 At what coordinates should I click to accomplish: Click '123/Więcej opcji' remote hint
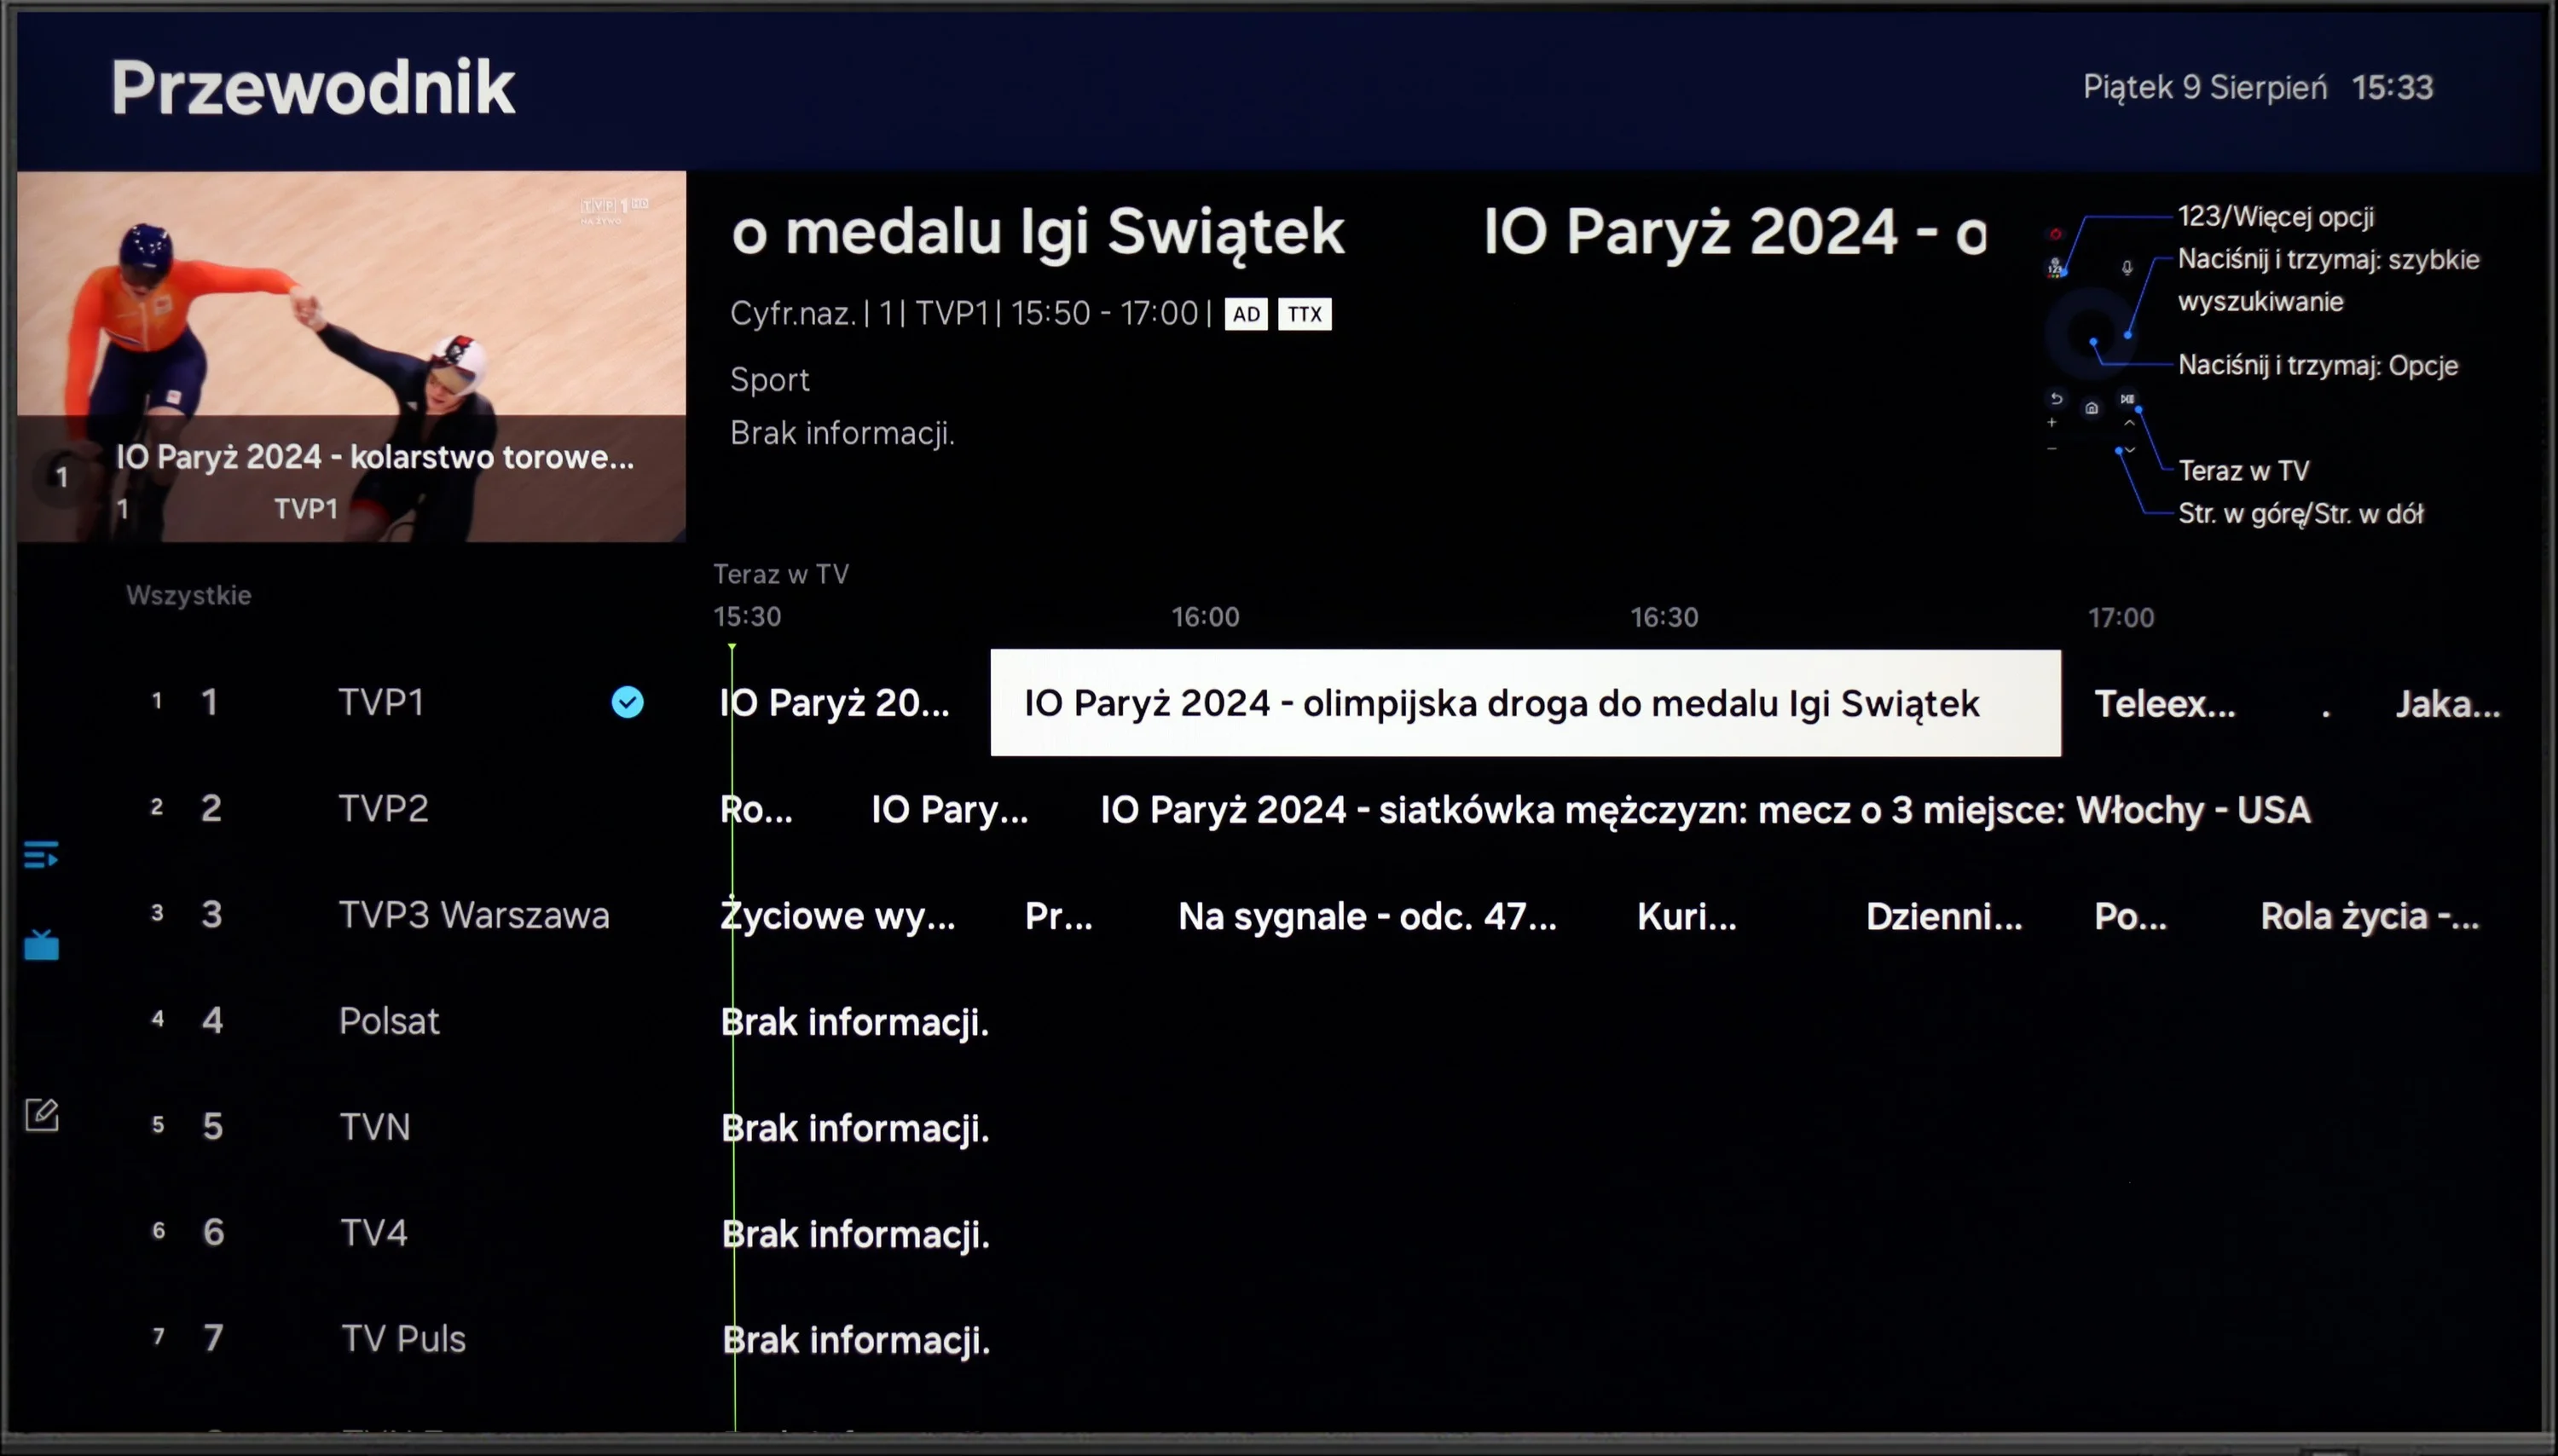click(2276, 216)
